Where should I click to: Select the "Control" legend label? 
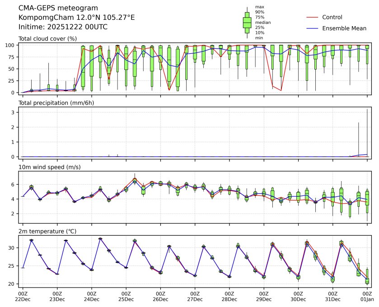pos(332,17)
